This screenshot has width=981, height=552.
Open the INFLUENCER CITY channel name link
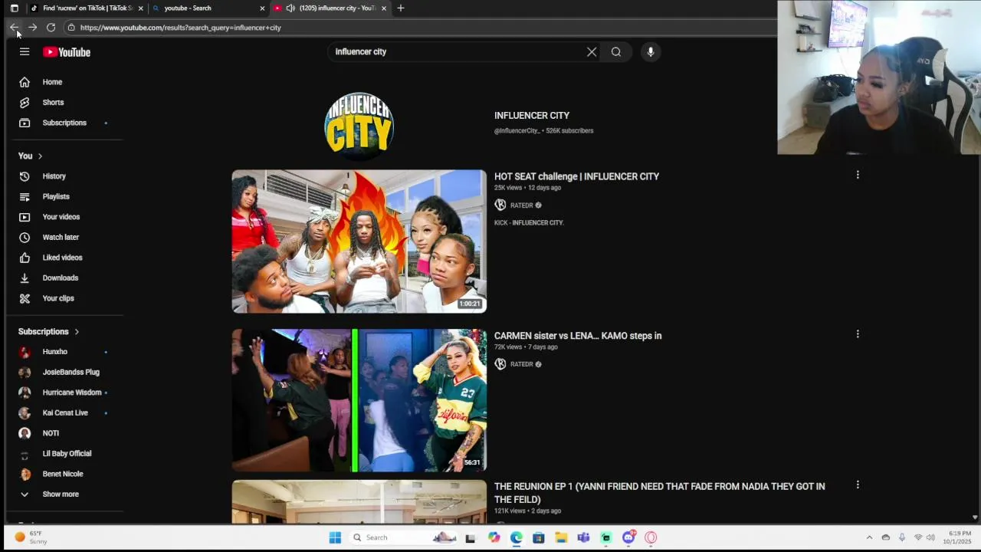click(532, 116)
